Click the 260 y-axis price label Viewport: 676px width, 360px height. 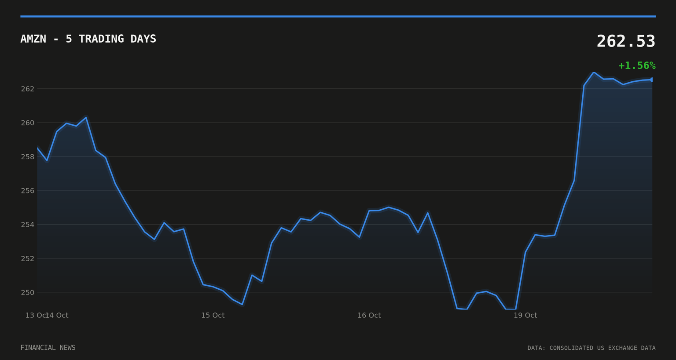click(x=27, y=123)
